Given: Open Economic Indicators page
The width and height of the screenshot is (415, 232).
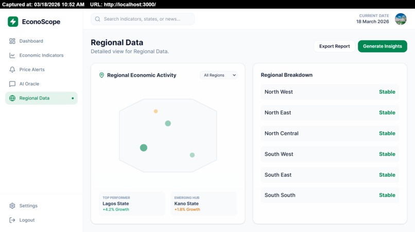Looking at the screenshot, I should [41, 55].
